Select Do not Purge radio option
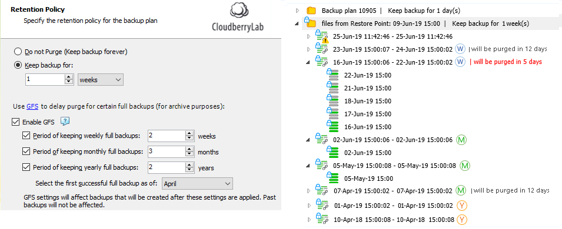 tap(18, 52)
